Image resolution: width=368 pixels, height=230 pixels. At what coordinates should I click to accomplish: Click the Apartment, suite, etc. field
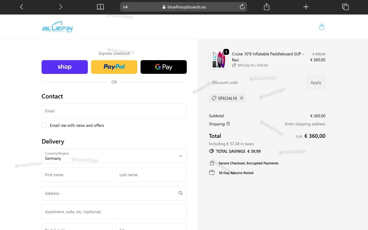pos(114,212)
